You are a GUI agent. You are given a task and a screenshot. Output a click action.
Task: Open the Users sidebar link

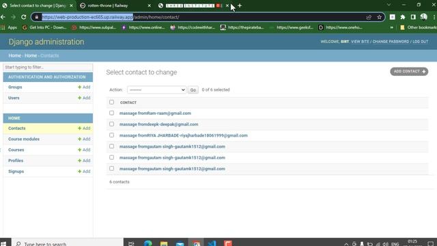14,98
